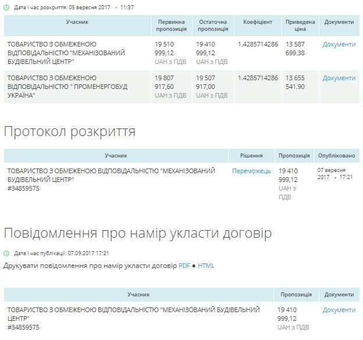The height and width of the screenshot is (340, 363).
Task: Select the Пропозиція header in the protocol table
Action: tap(294, 156)
